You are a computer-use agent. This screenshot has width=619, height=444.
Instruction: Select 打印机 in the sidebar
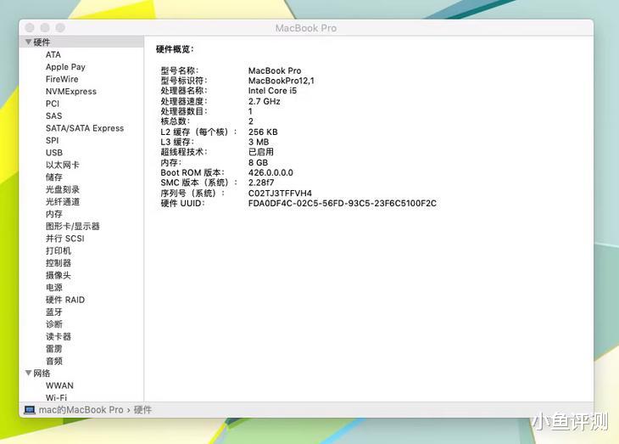59,250
